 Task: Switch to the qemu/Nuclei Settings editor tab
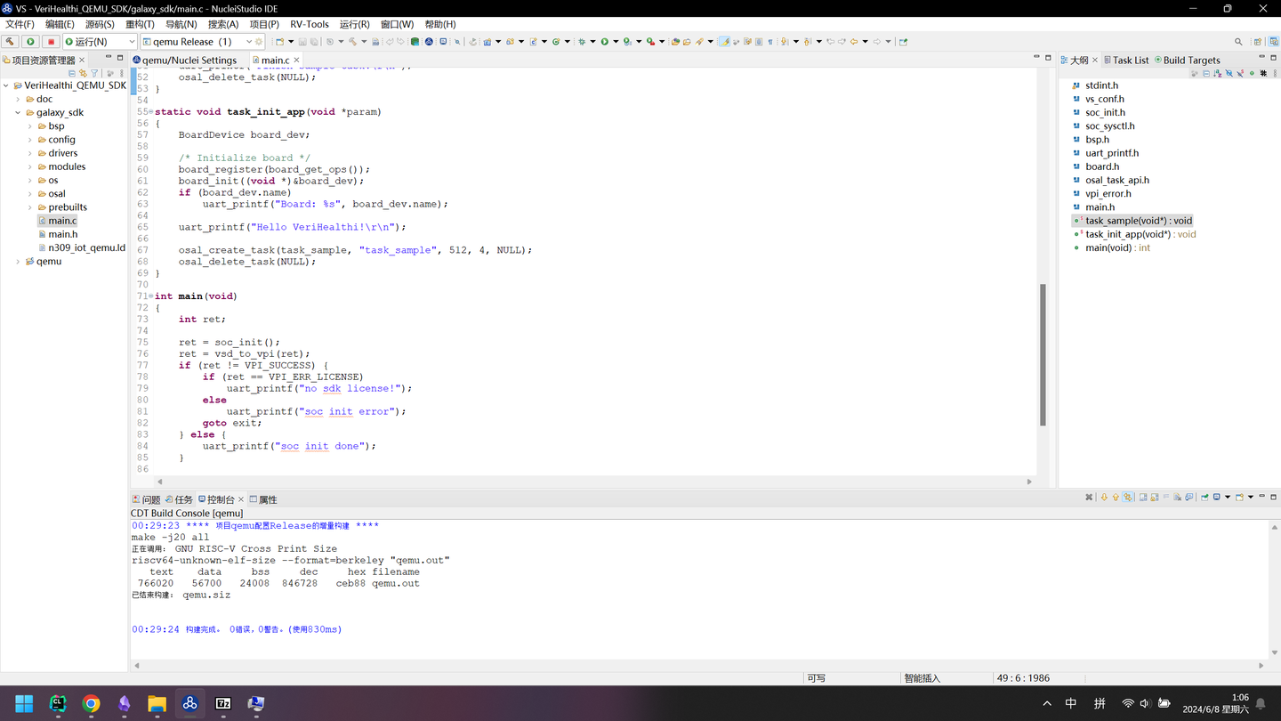(185, 61)
